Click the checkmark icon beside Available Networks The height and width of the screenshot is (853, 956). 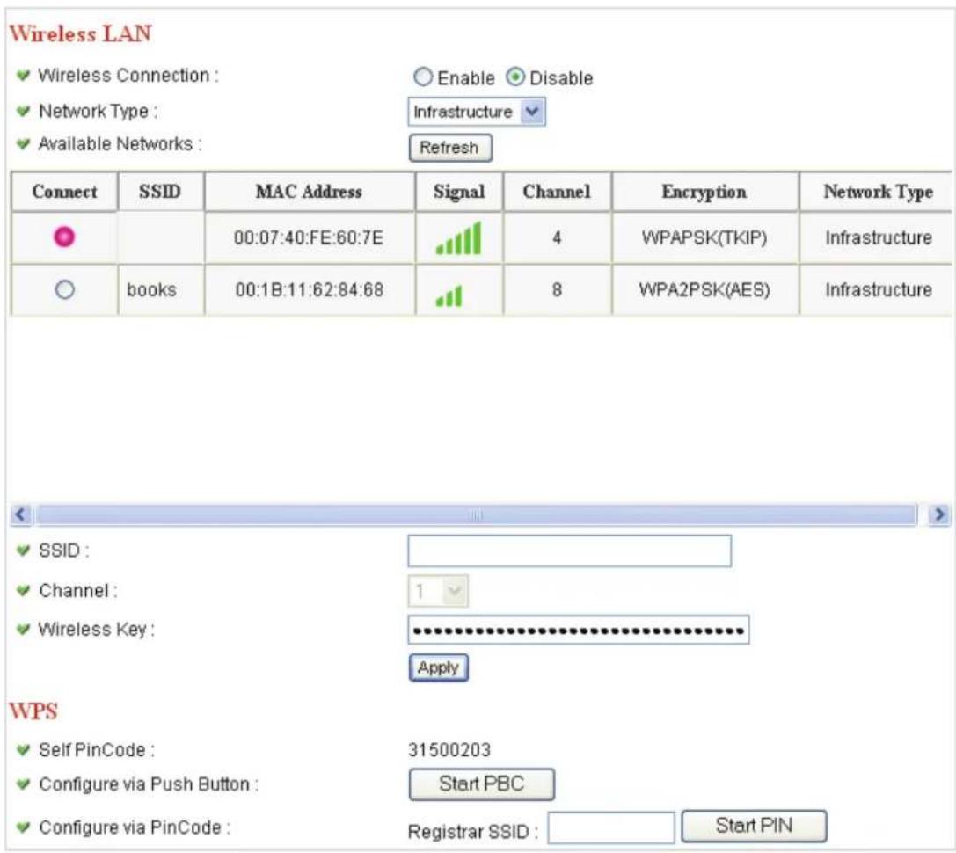tap(23, 144)
